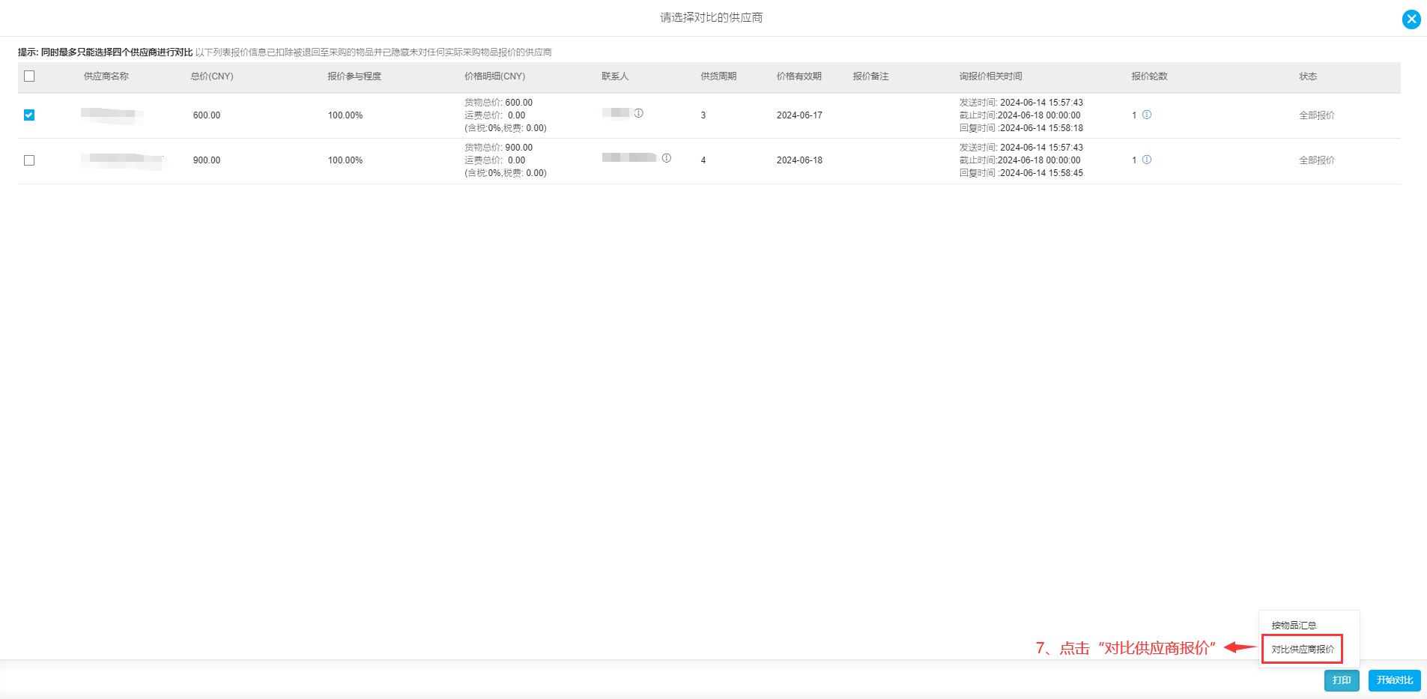Open quote round info icon for 900.00 row
Viewport: 1427px width, 699px height.
[1147, 160]
